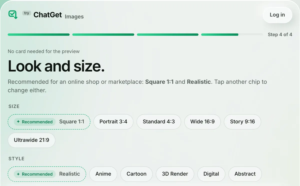Viewport: 300px width, 186px height.
Task: Click the Step 4 of 4 text
Action: tap(280, 35)
